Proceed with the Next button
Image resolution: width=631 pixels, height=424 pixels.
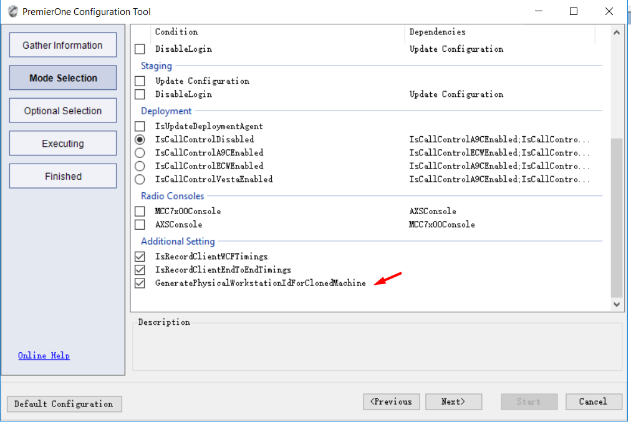453,402
